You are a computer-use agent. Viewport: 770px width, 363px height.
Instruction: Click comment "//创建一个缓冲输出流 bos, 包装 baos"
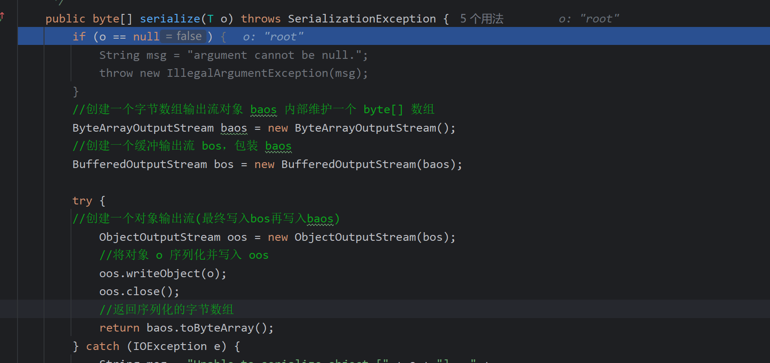182,146
